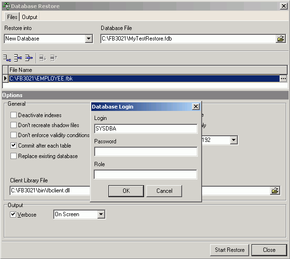Screen dimensions: 290x259
Task: Switch to the Output tab
Action: (x=30, y=17)
